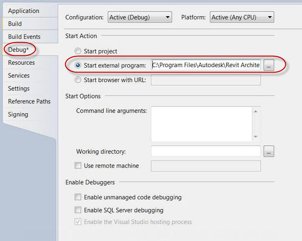Select the Start project radio button
The image size is (302, 241).
click(78, 51)
